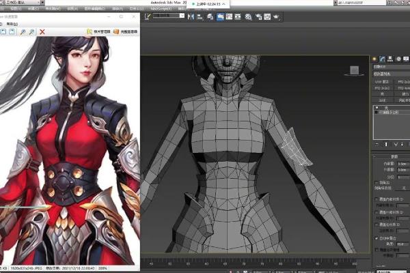Select the Mirror tool in main toolbar
Viewport: 410px width, 273px height.
click(191, 16)
